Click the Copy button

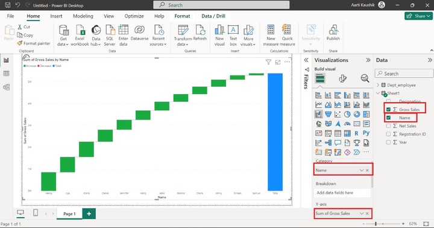coord(25,35)
